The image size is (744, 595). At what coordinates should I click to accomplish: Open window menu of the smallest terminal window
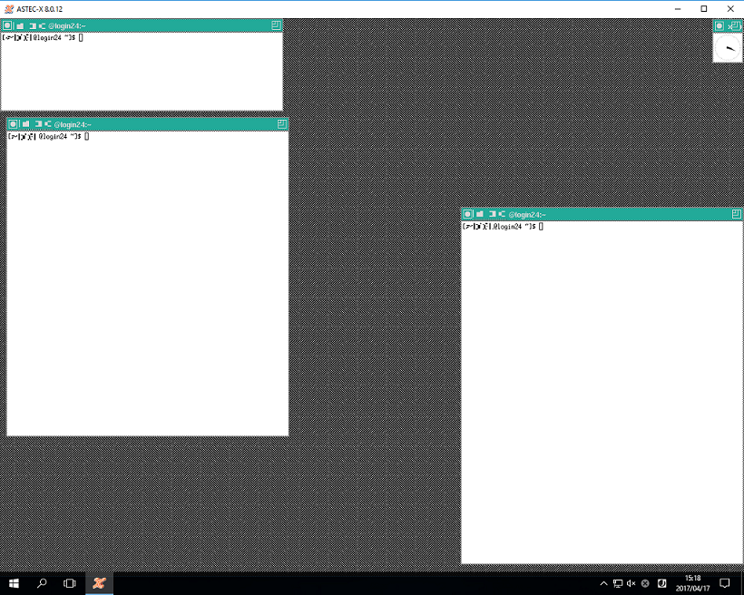pos(7,25)
